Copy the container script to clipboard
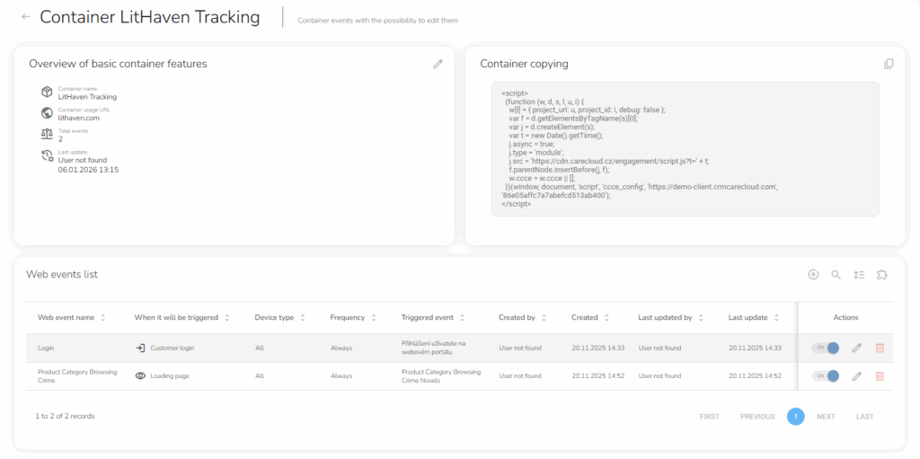This screenshot has height=459, width=920. point(889,64)
